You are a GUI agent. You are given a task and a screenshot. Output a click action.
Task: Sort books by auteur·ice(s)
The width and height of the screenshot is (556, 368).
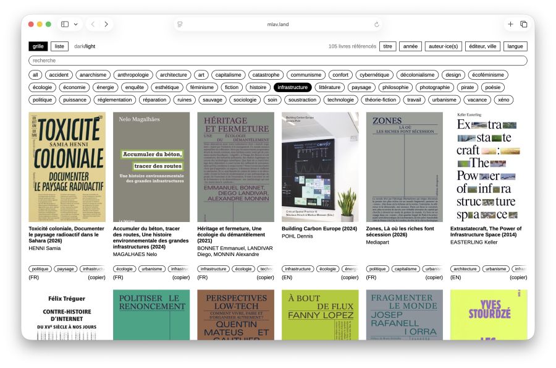point(443,46)
